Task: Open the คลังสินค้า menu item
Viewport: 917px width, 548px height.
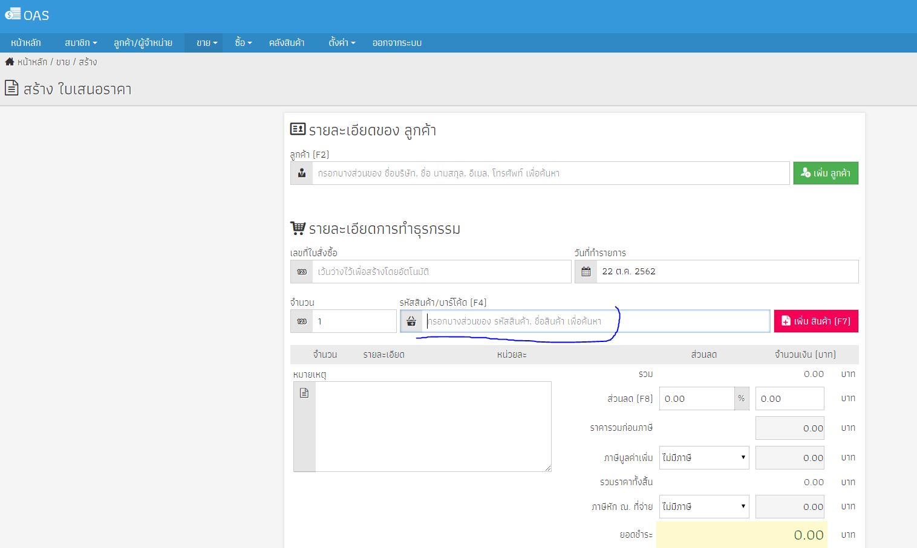Action: tap(287, 43)
